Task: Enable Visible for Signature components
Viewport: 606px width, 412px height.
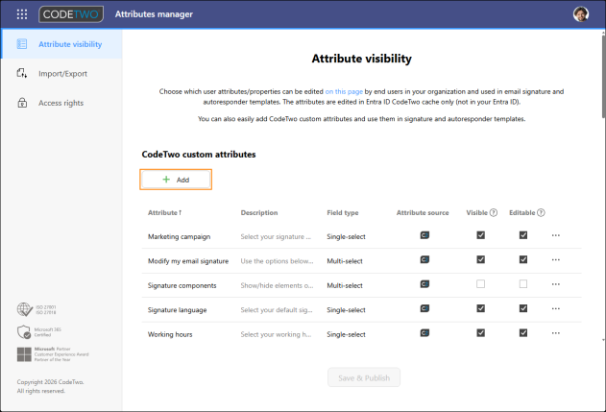Action: [x=481, y=284]
